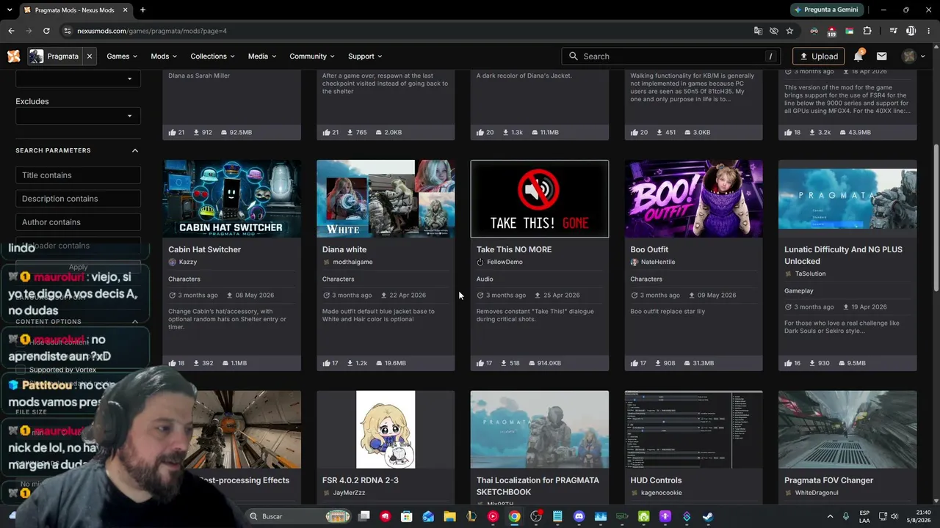The image size is (940, 528).
Task: Open Discord from the taskbar
Action: [579, 516]
